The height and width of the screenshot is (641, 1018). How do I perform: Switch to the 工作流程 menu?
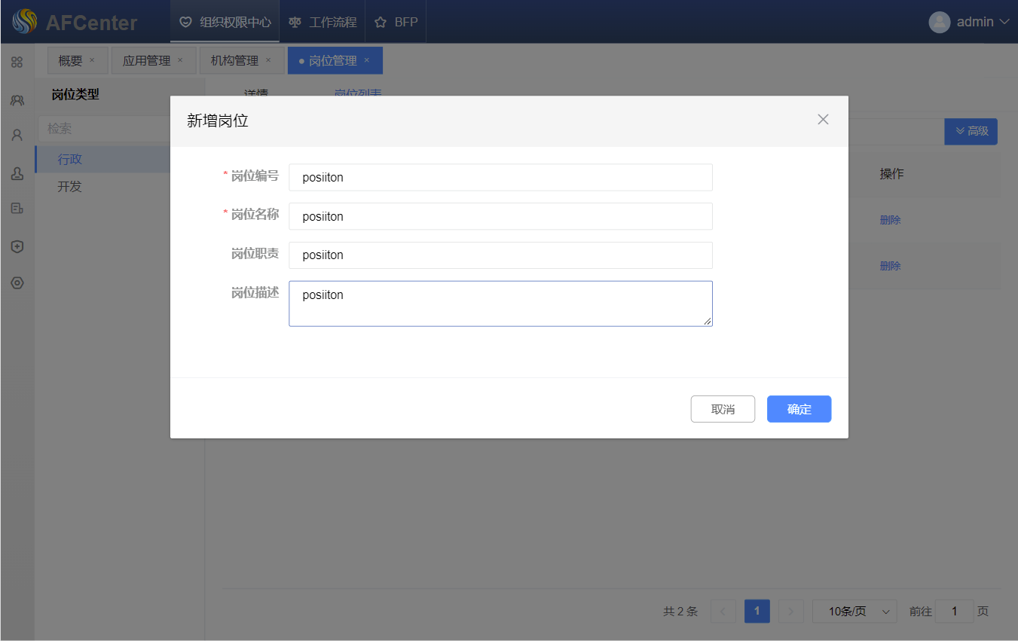point(323,22)
